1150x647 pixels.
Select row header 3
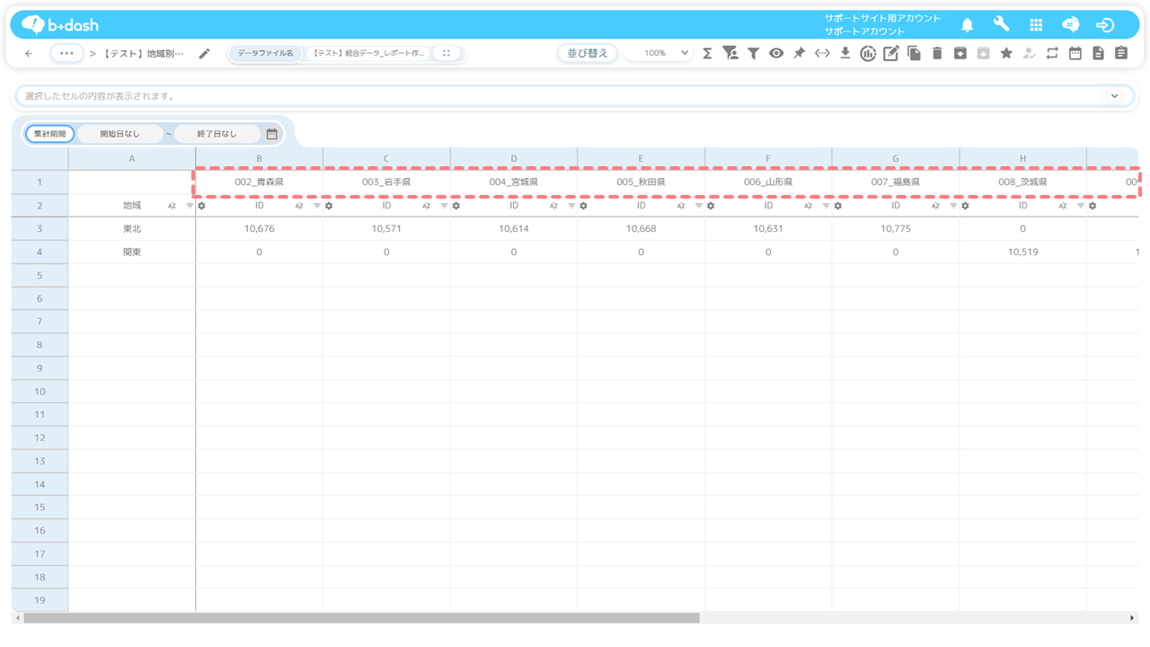(40, 229)
